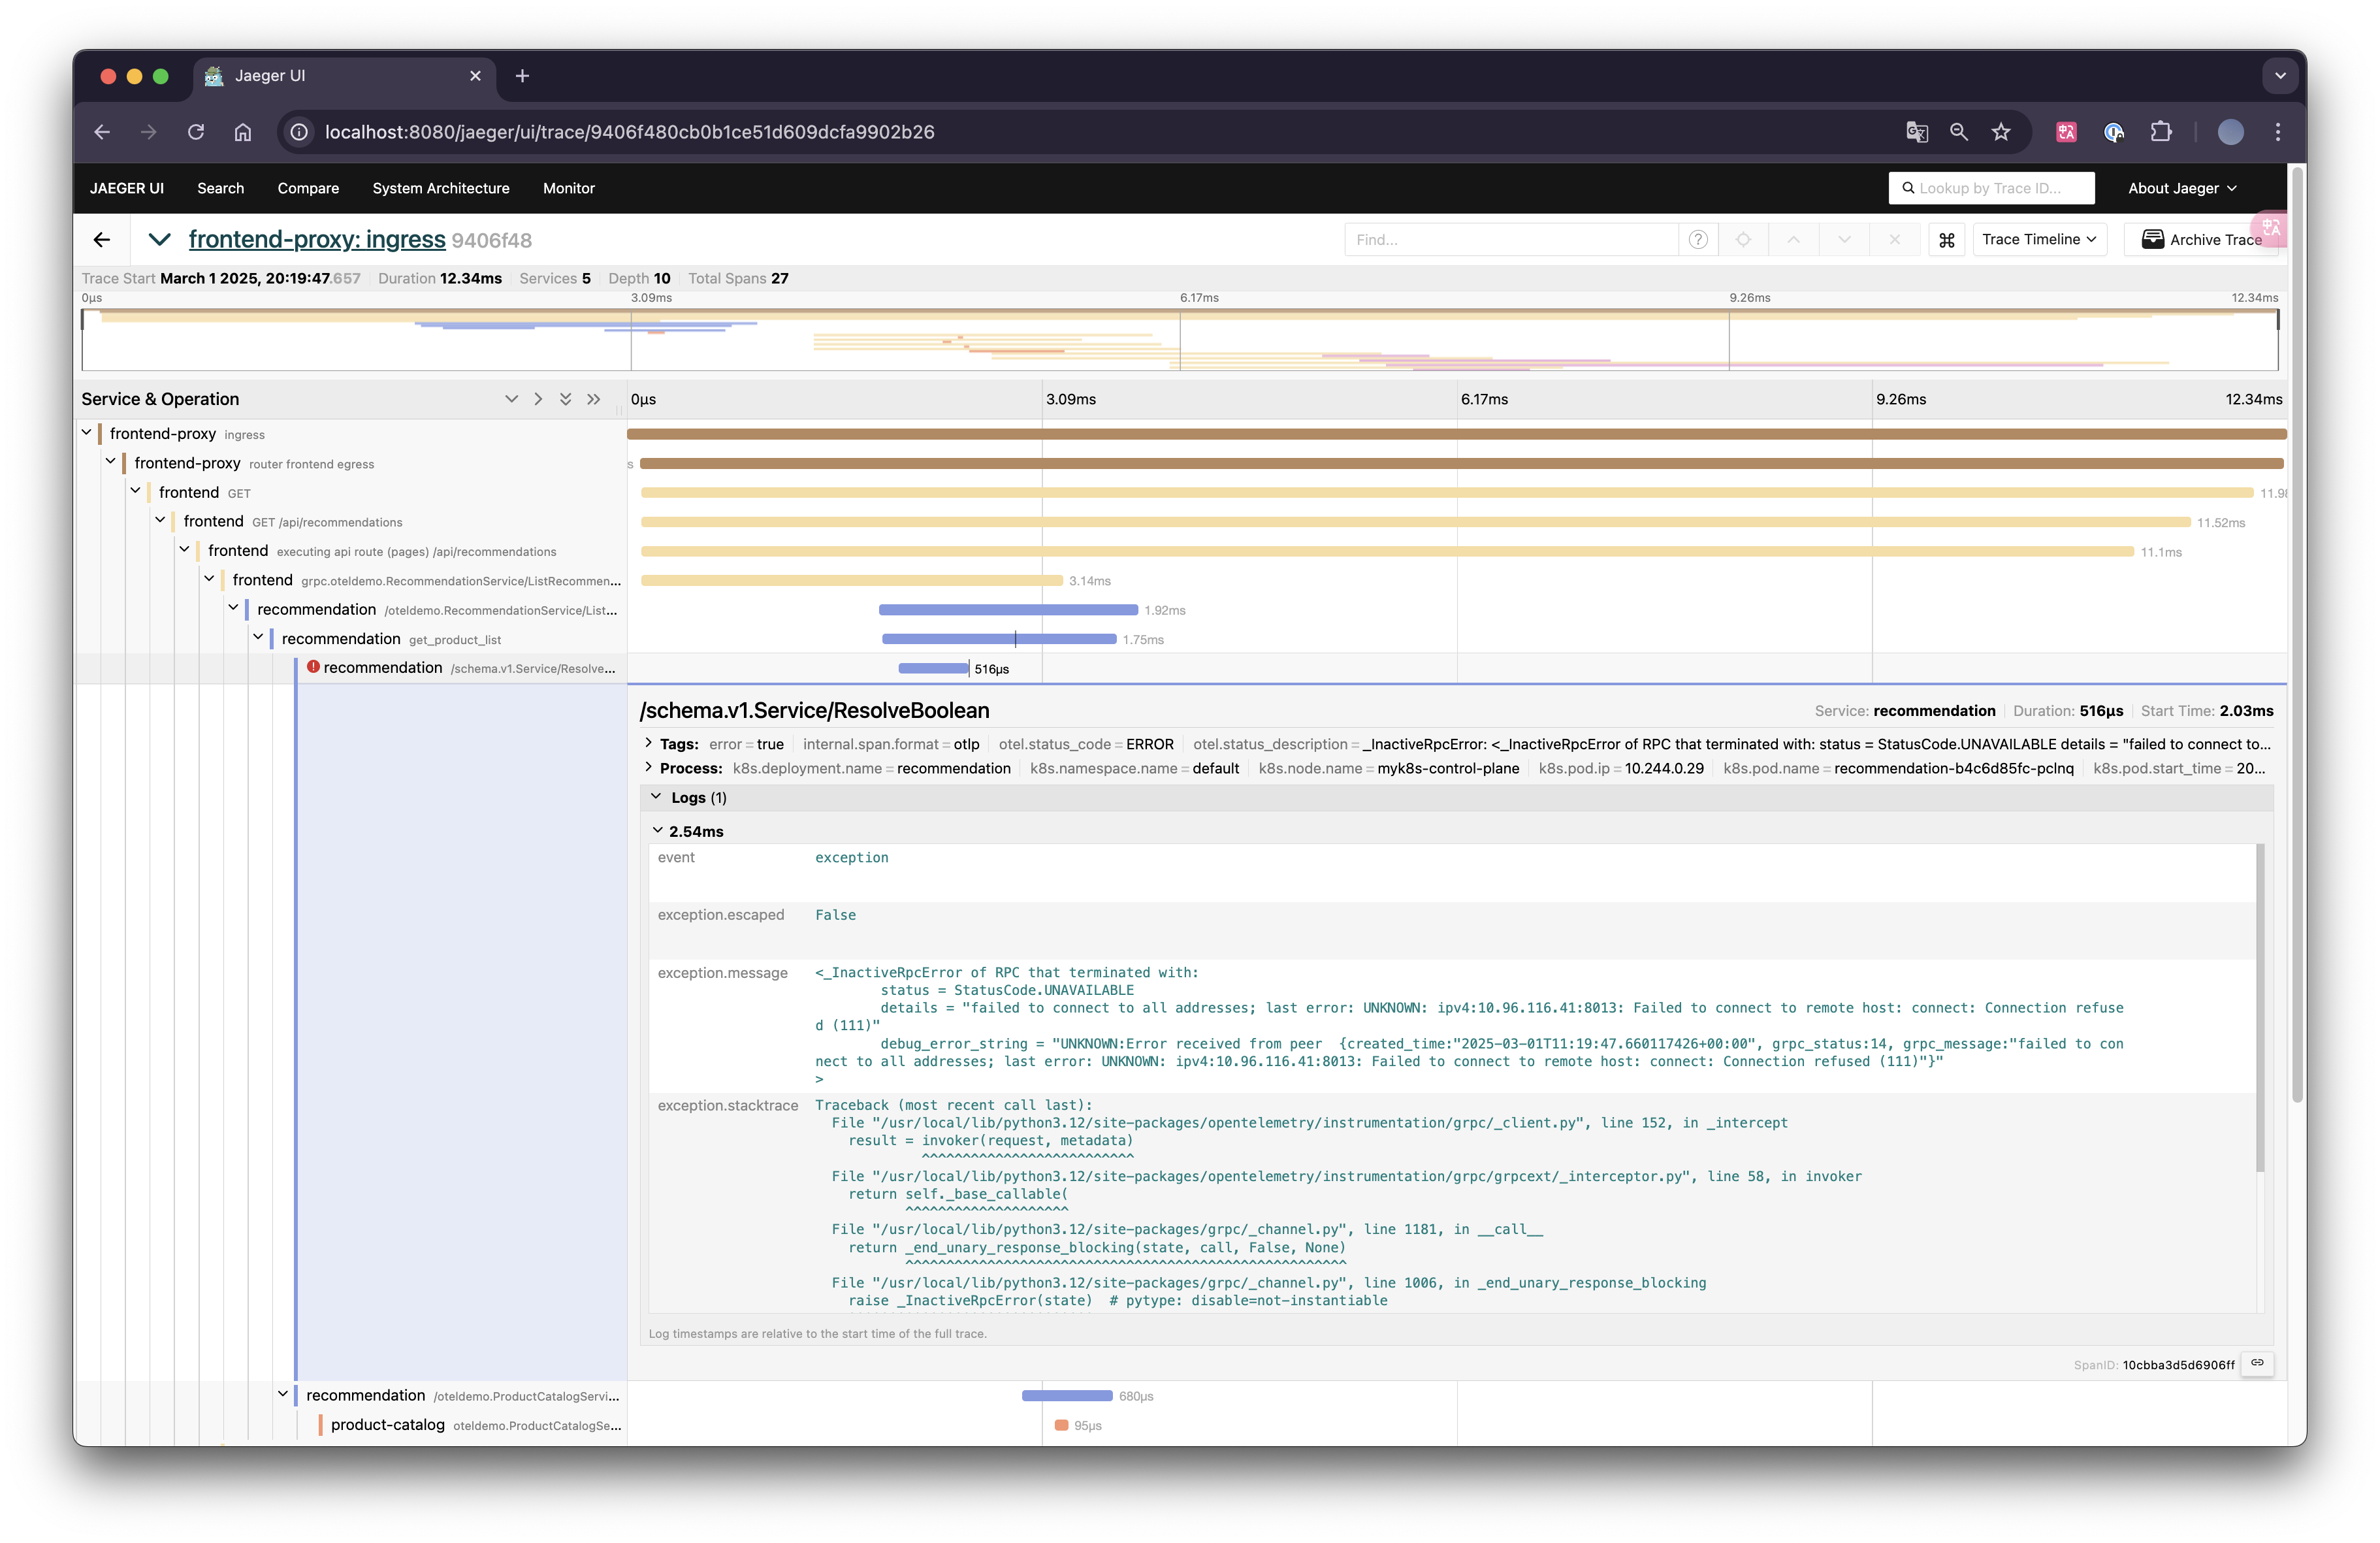Open keyboard shortcuts command icon
The width and height of the screenshot is (2380, 1543).
[1946, 240]
